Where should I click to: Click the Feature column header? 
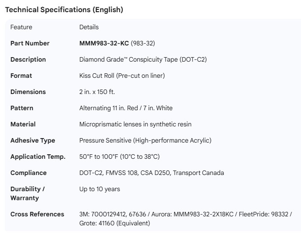pyautogui.click(x=21, y=27)
